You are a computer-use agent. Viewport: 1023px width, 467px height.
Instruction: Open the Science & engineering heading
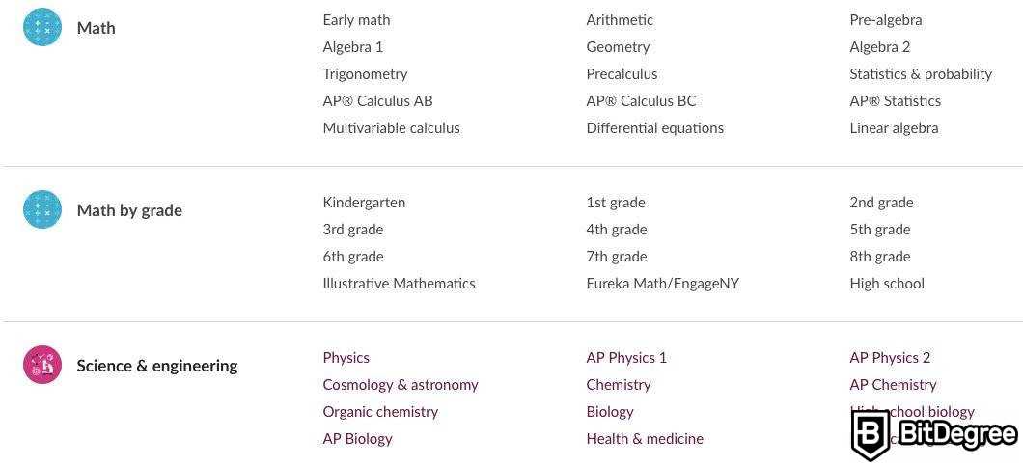coord(157,366)
